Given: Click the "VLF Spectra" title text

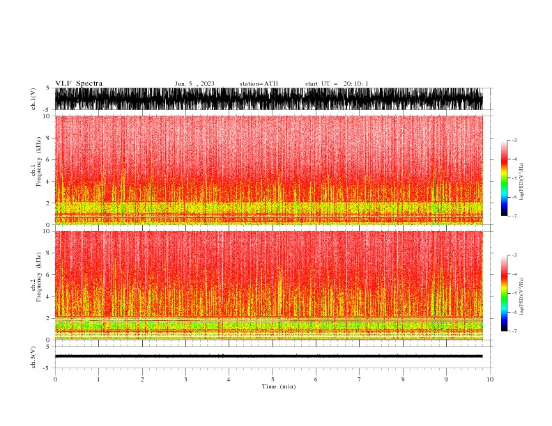Looking at the screenshot, I should 79,84.
